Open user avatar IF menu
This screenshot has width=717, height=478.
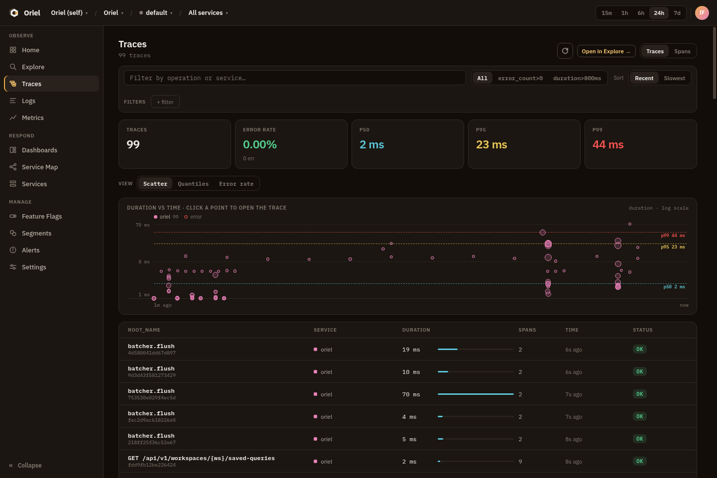pyautogui.click(x=702, y=13)
